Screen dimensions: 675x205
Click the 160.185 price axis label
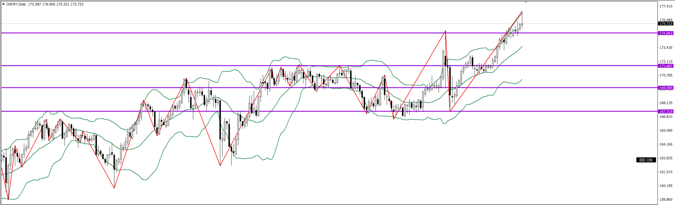pyautogui.click(x=666, y=186)
